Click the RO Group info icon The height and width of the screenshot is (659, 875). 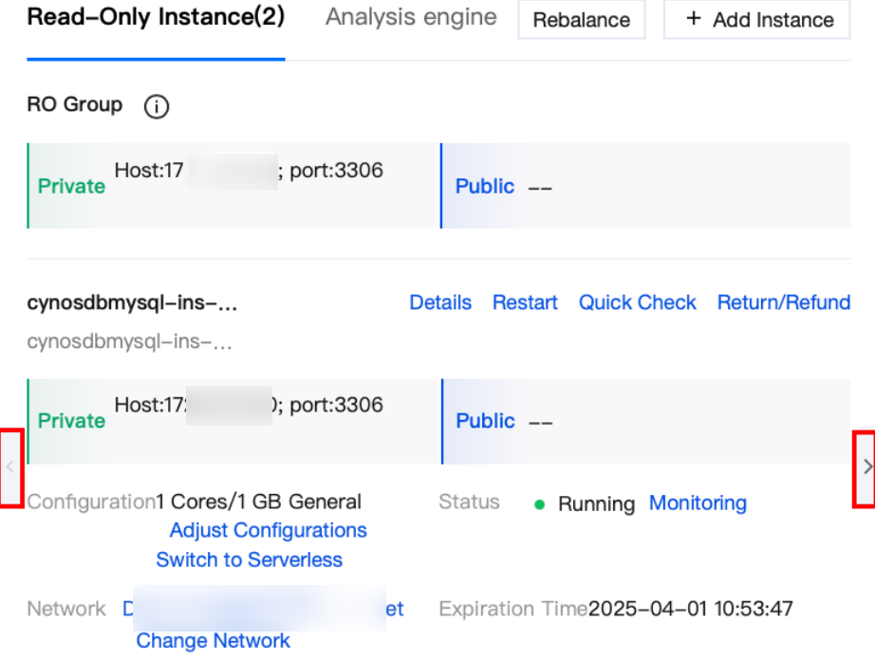pos(157,107)
